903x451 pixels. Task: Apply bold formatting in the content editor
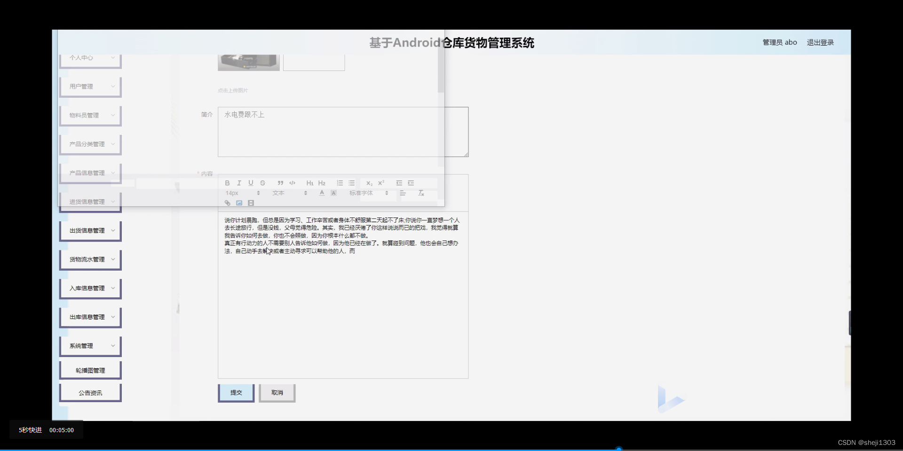point(227,183)
